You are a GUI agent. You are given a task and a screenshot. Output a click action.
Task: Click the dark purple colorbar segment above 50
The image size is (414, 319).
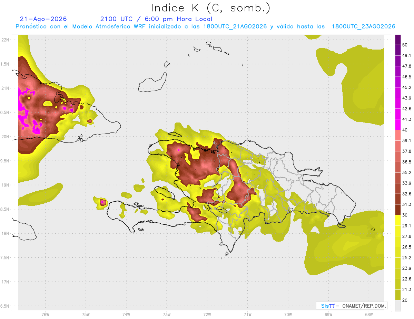click(398, 40)
